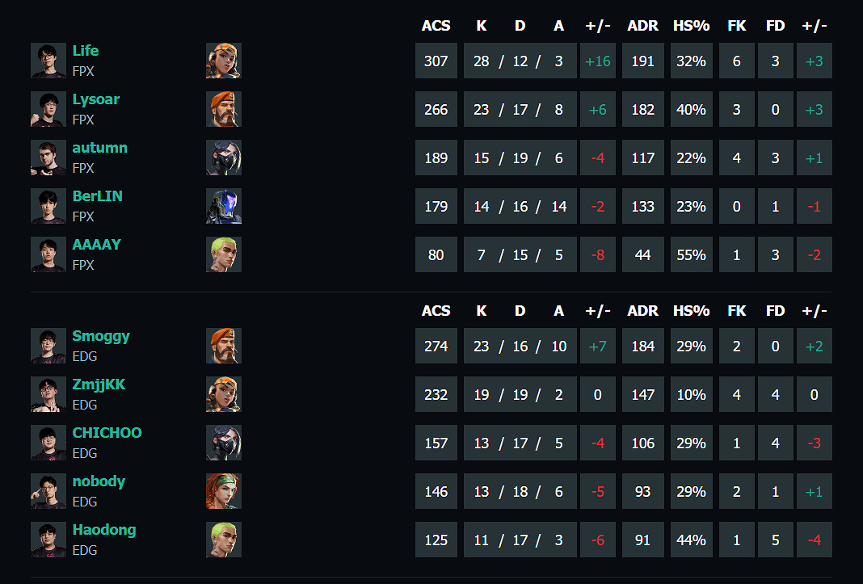Click Lysoar's Brimstone agent icon
This screenshot has width=863, height=584.
pyautogui.click(x=224, y=109)
